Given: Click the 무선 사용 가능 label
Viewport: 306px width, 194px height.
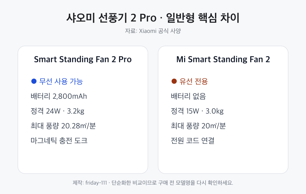Looking at the screenshot, I should pyautogui.click(x=61, y=81).
